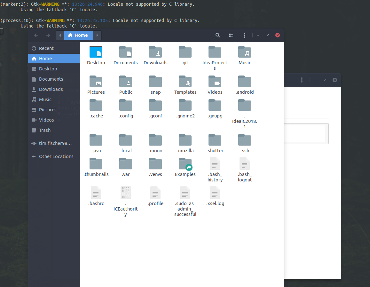Image resolution: width=370 pixels, height=287 pixels.
Task: Select the .shutter folder
Action: 215,140
